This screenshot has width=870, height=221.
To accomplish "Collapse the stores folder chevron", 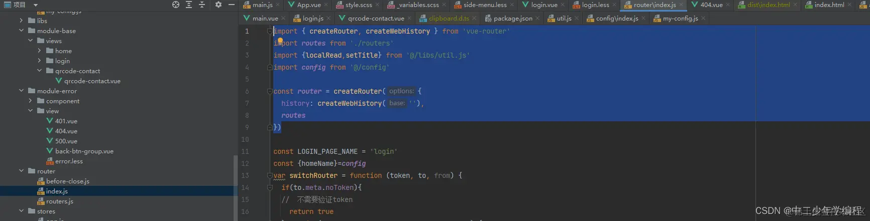I will 21,211.
